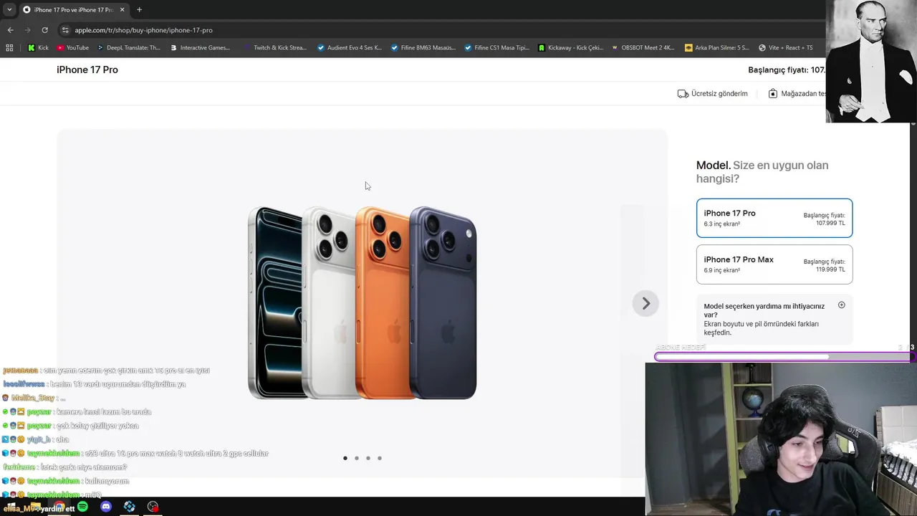917x516 pixels.
Task: Open OBS Studio from the taskbar
Action: pyautogui.click(x=153, y=507)
